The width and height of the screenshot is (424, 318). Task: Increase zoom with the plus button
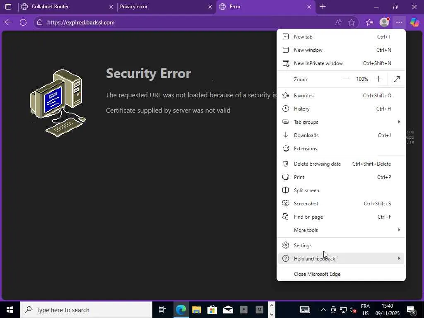(378, 79)
